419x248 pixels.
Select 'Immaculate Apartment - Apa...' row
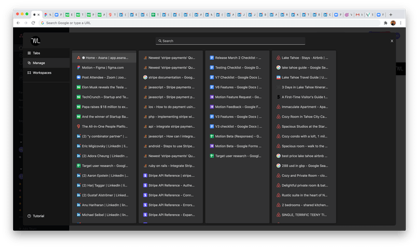pyautogui.click(x=304, y=107)
